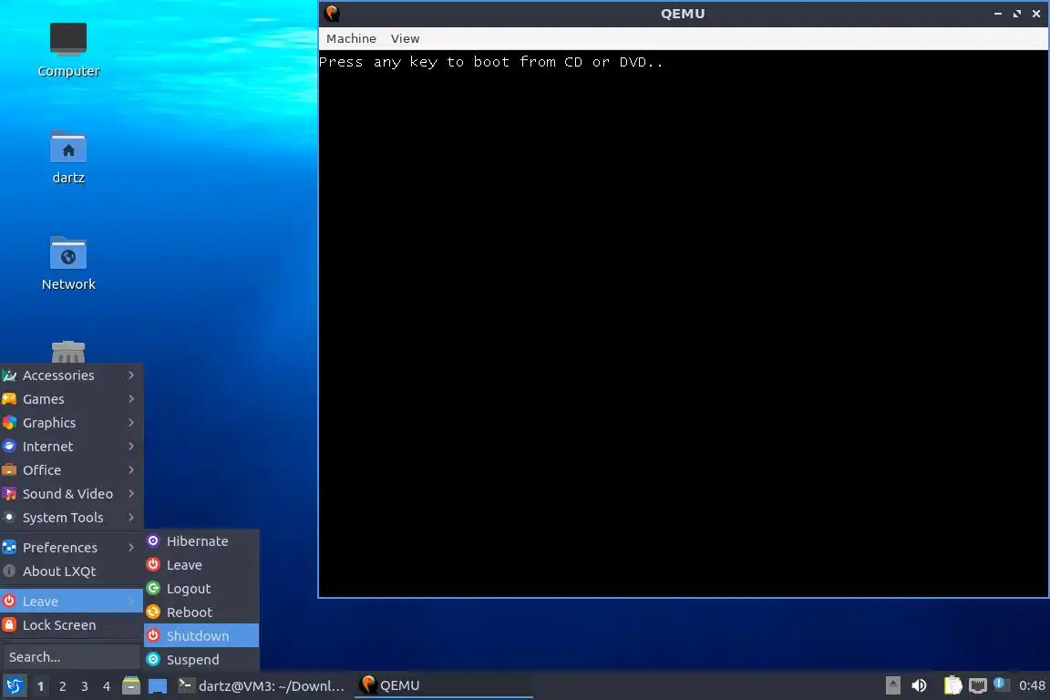Open the Network desktop icon
This screenshot has height=700, width=1050.
(x=68, y=264)
